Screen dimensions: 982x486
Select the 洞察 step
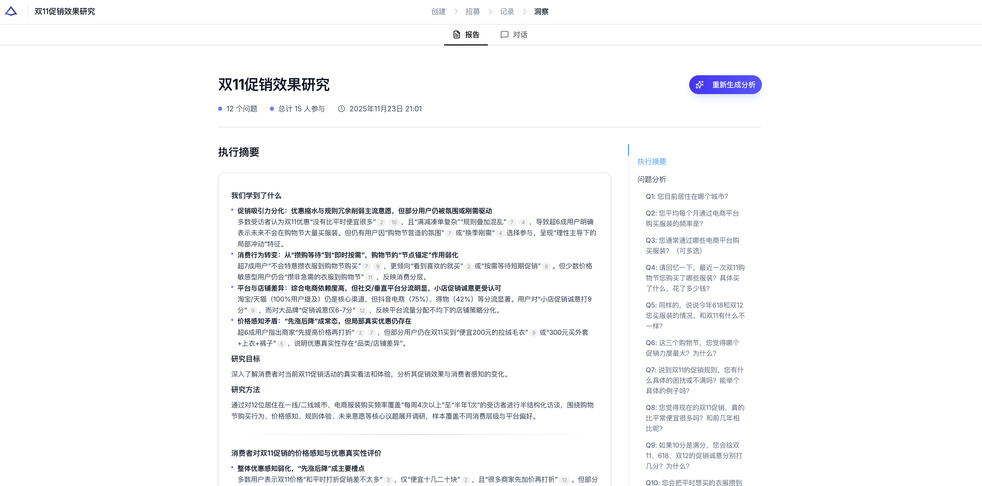coord(541,12)
